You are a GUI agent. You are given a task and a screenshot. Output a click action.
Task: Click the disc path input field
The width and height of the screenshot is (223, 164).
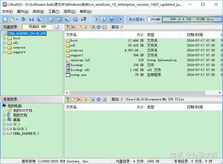pos(172,27)
